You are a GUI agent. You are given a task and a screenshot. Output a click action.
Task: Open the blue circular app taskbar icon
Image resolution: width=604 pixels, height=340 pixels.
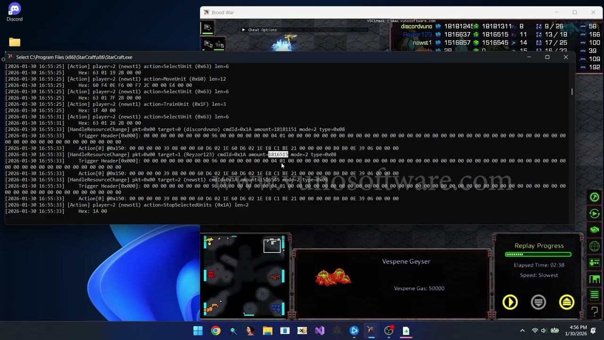[354, 331]
